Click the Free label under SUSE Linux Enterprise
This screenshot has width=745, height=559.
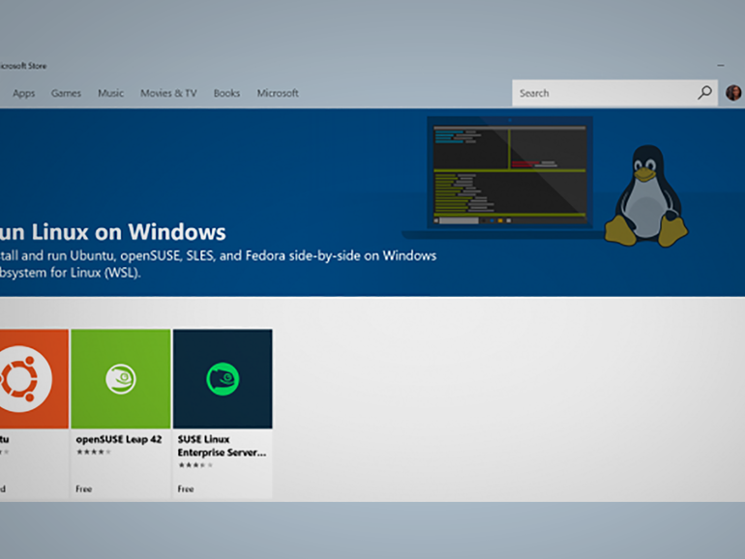coord(186,489)
